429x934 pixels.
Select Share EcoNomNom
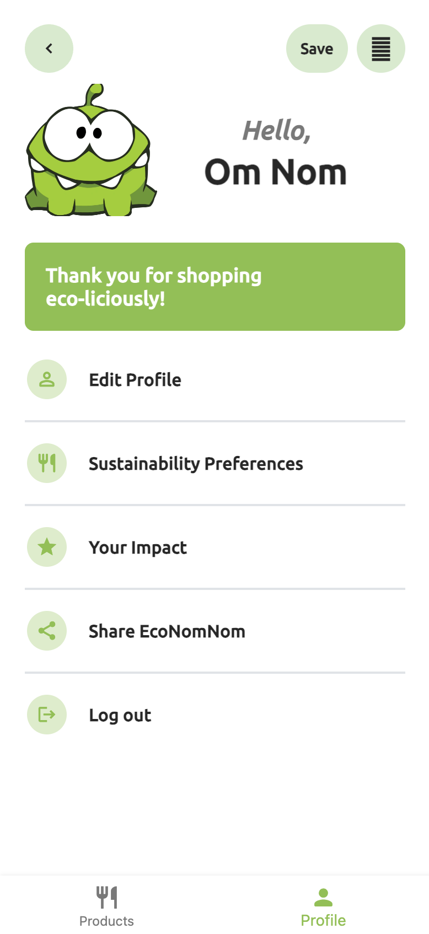point(167,631)
